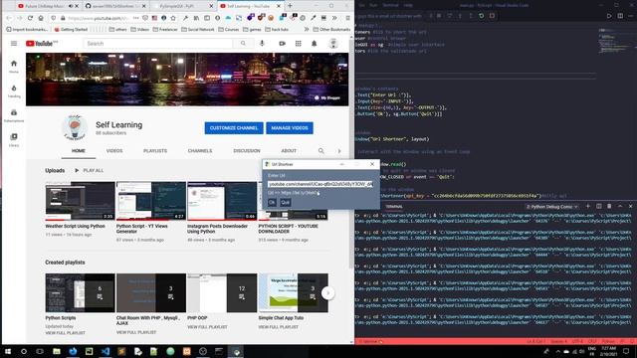This screenshot has width=637, height=358.
Task: Open Visual Studio Code from the taskbar
Action: click(106, 351)
